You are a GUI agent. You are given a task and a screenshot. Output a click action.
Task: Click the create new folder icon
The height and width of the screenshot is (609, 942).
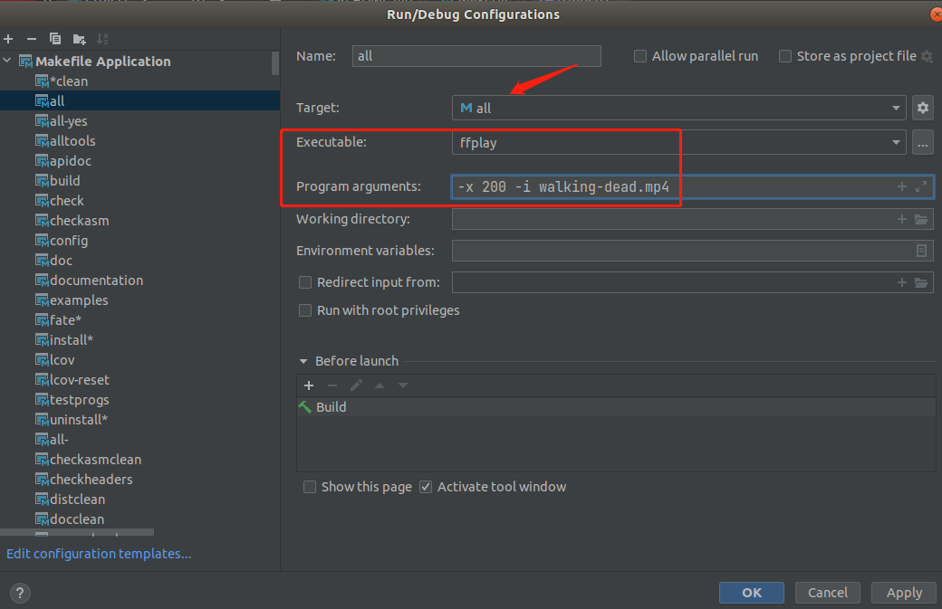tap(80, 39)
